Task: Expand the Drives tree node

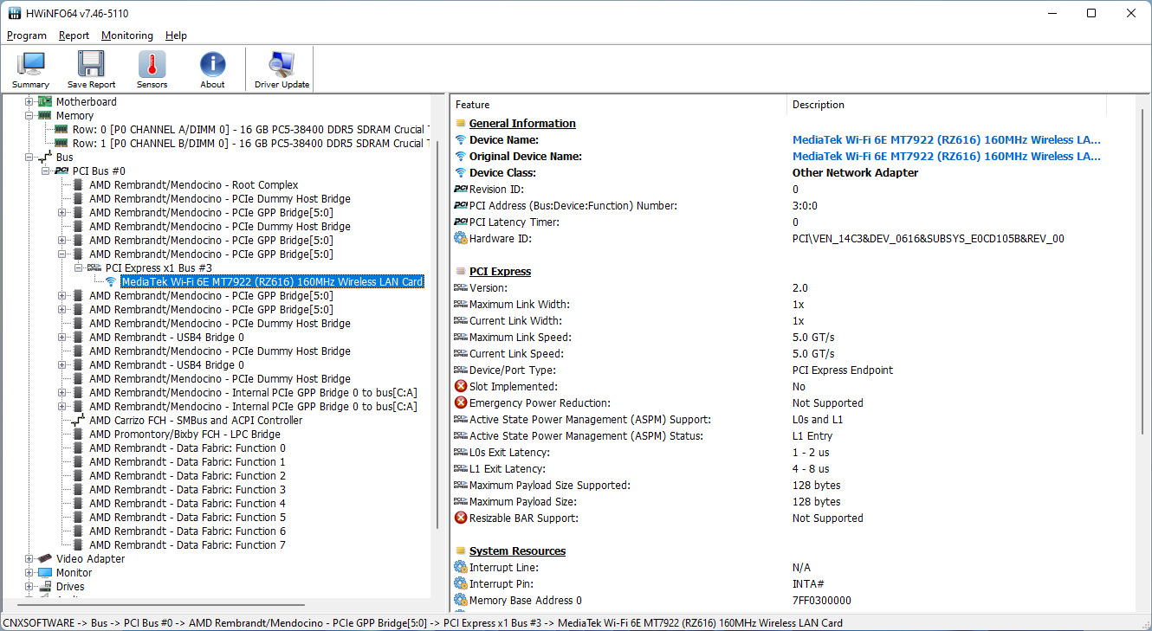Action: point(29,587)
